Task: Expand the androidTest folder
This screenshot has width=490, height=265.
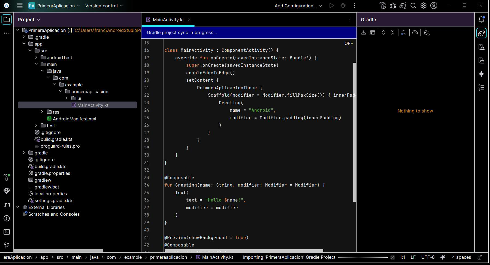Action: 36,57
